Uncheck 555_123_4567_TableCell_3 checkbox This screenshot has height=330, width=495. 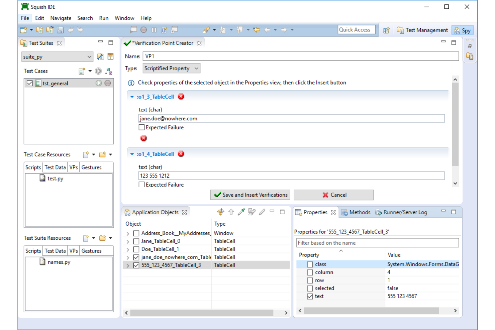pyautogui.click(x=136, y=265)
